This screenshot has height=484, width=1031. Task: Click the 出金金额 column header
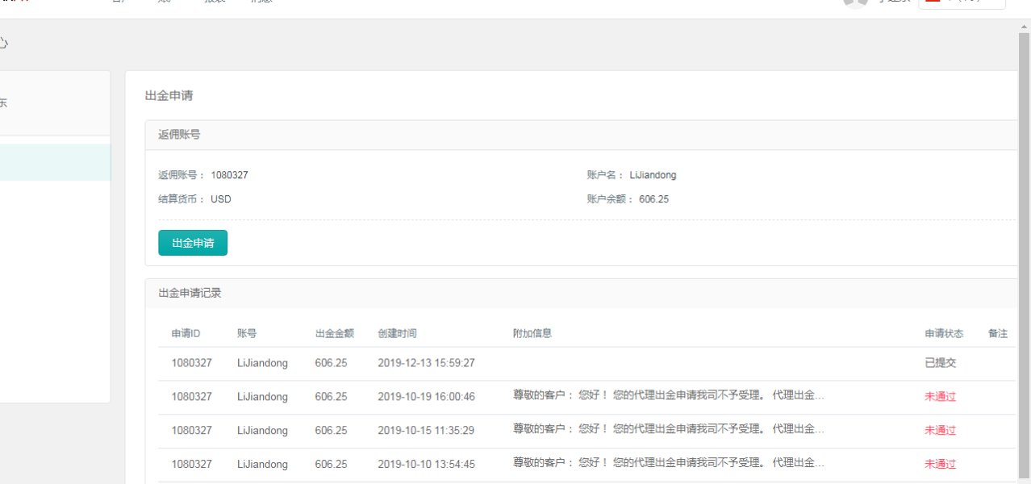(335, 334)
